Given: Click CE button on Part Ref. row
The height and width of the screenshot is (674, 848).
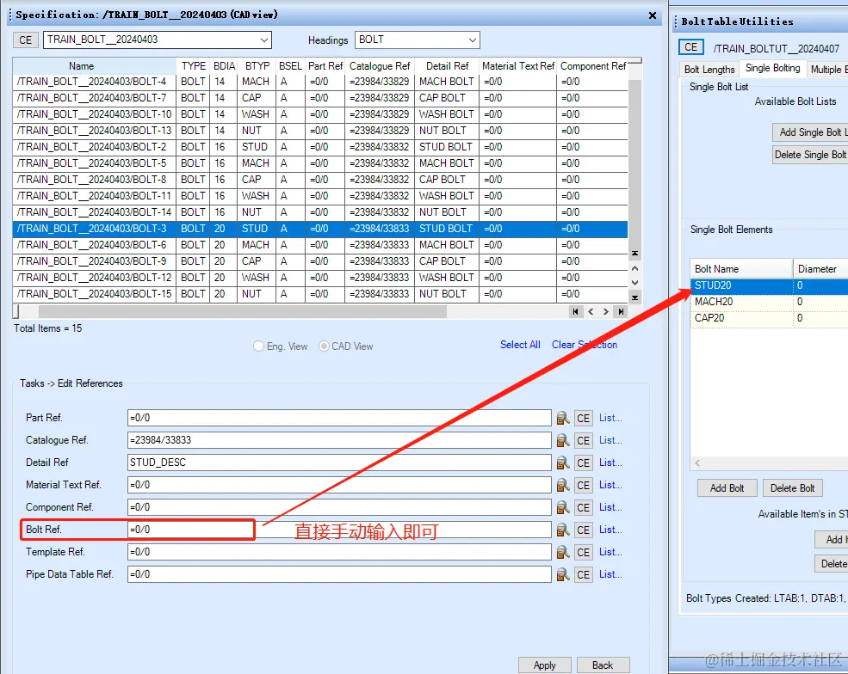Looking at the screenshot, I should [583, 418].
